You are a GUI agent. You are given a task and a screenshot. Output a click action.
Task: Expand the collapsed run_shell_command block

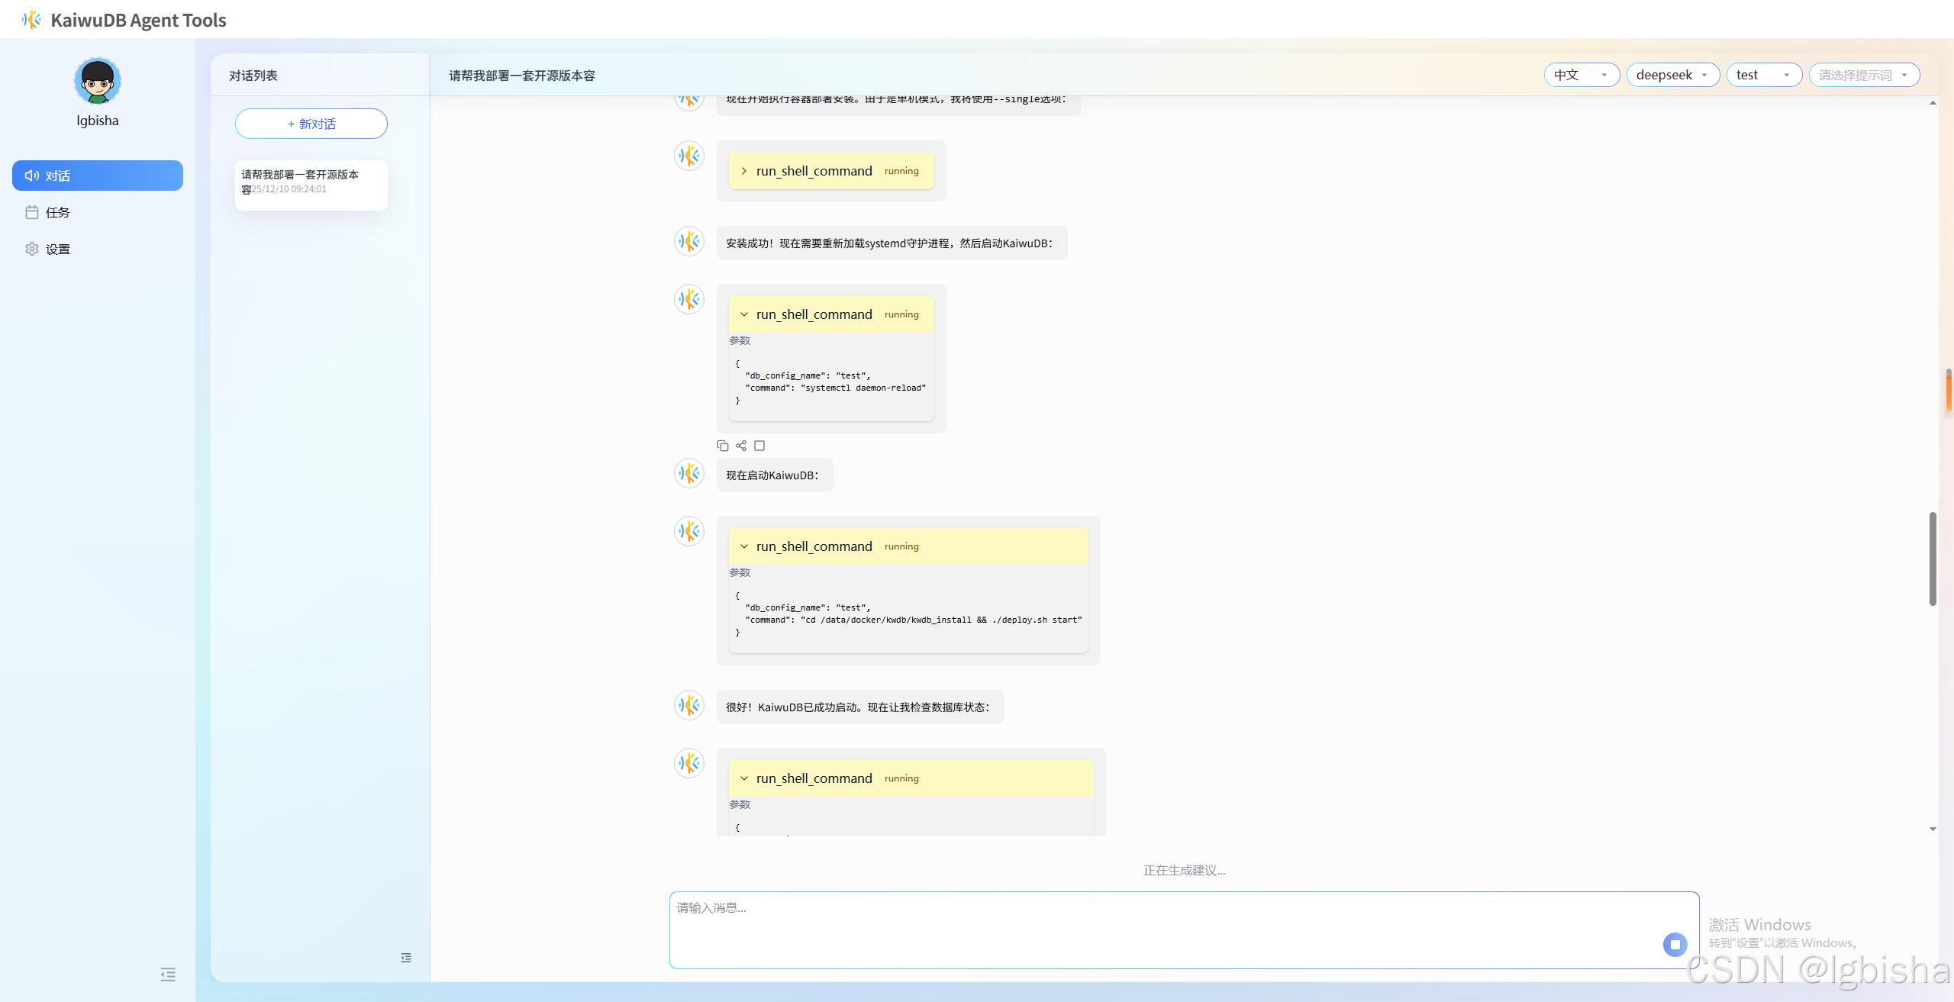tap(744, 171)
